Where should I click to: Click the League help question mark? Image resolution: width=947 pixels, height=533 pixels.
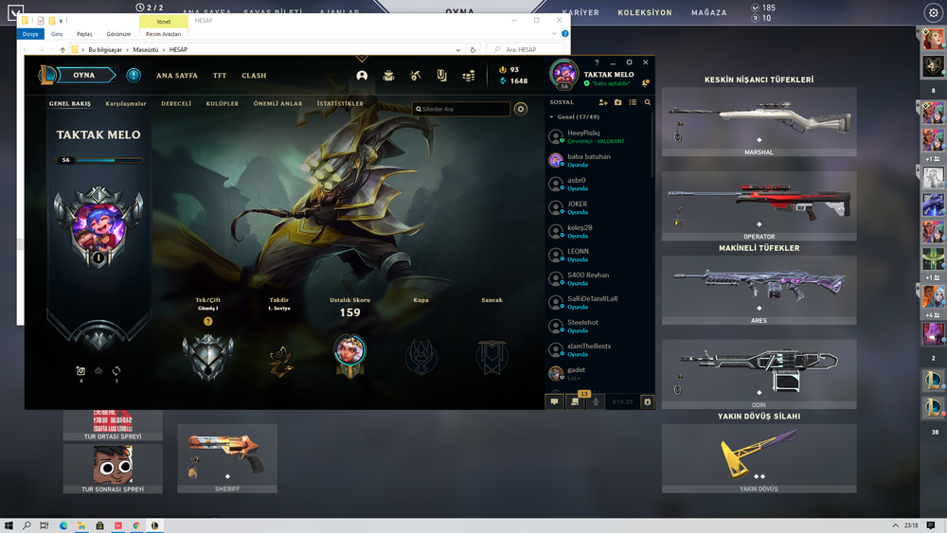(x=597, y=62)
